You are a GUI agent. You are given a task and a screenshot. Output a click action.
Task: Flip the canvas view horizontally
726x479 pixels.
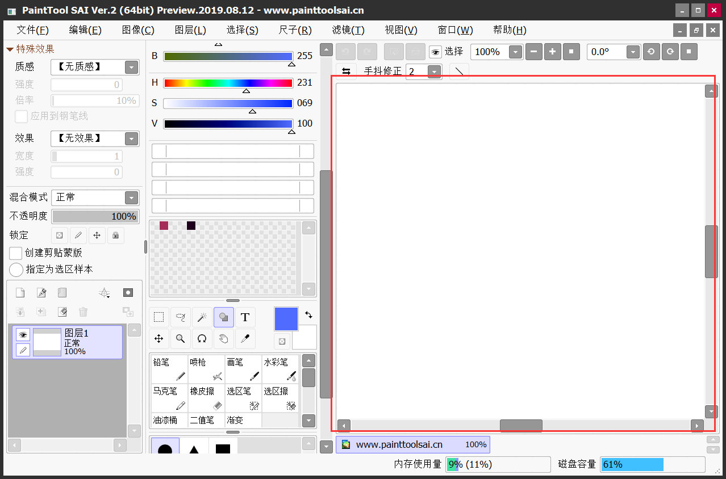coord(346,72)
